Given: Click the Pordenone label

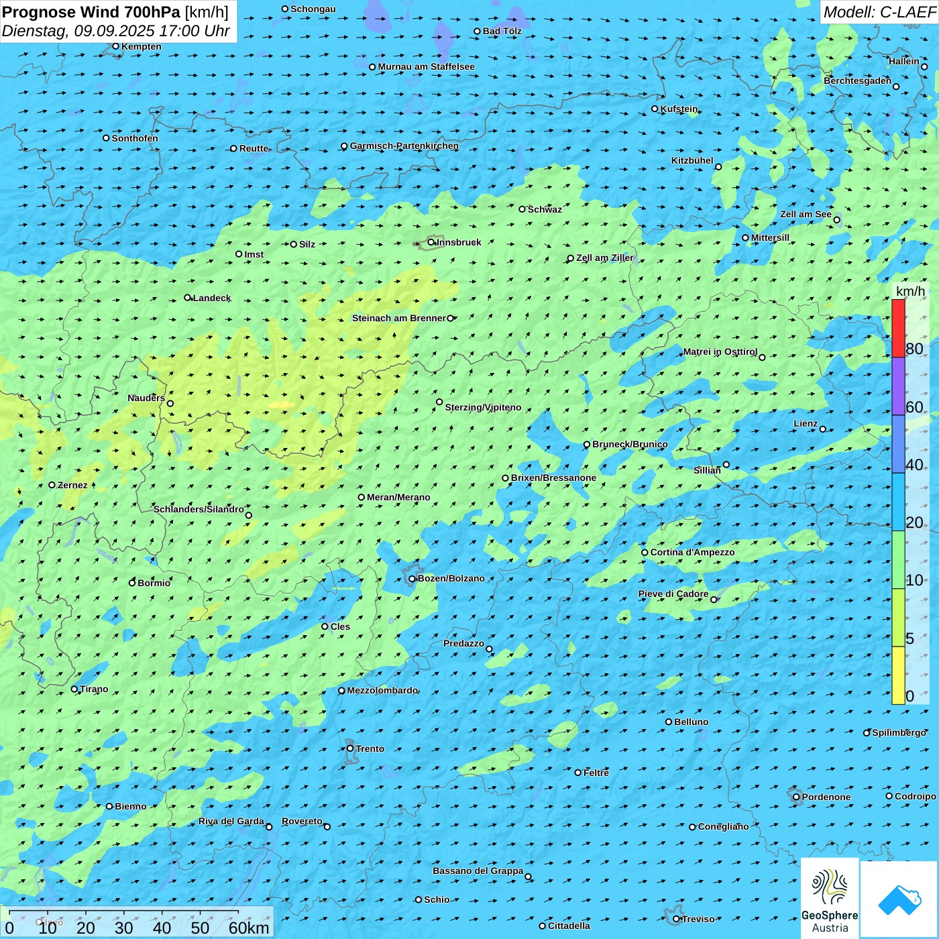Looking at the screenshot, I should (x=826, y=797).
